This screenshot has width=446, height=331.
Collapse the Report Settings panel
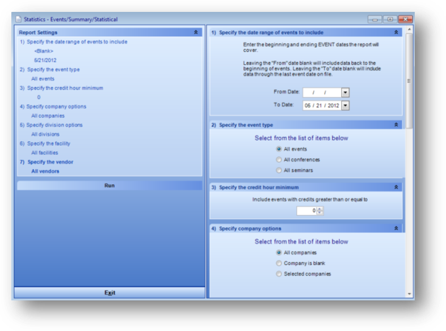click(196, 33)
